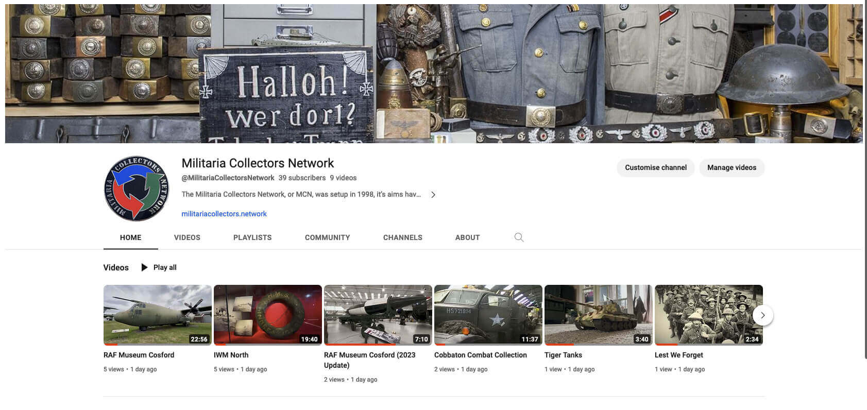The height and width of the screenshot is (410, 867).
Task: Open the ABOUT tab
Action: coord(468,237)
